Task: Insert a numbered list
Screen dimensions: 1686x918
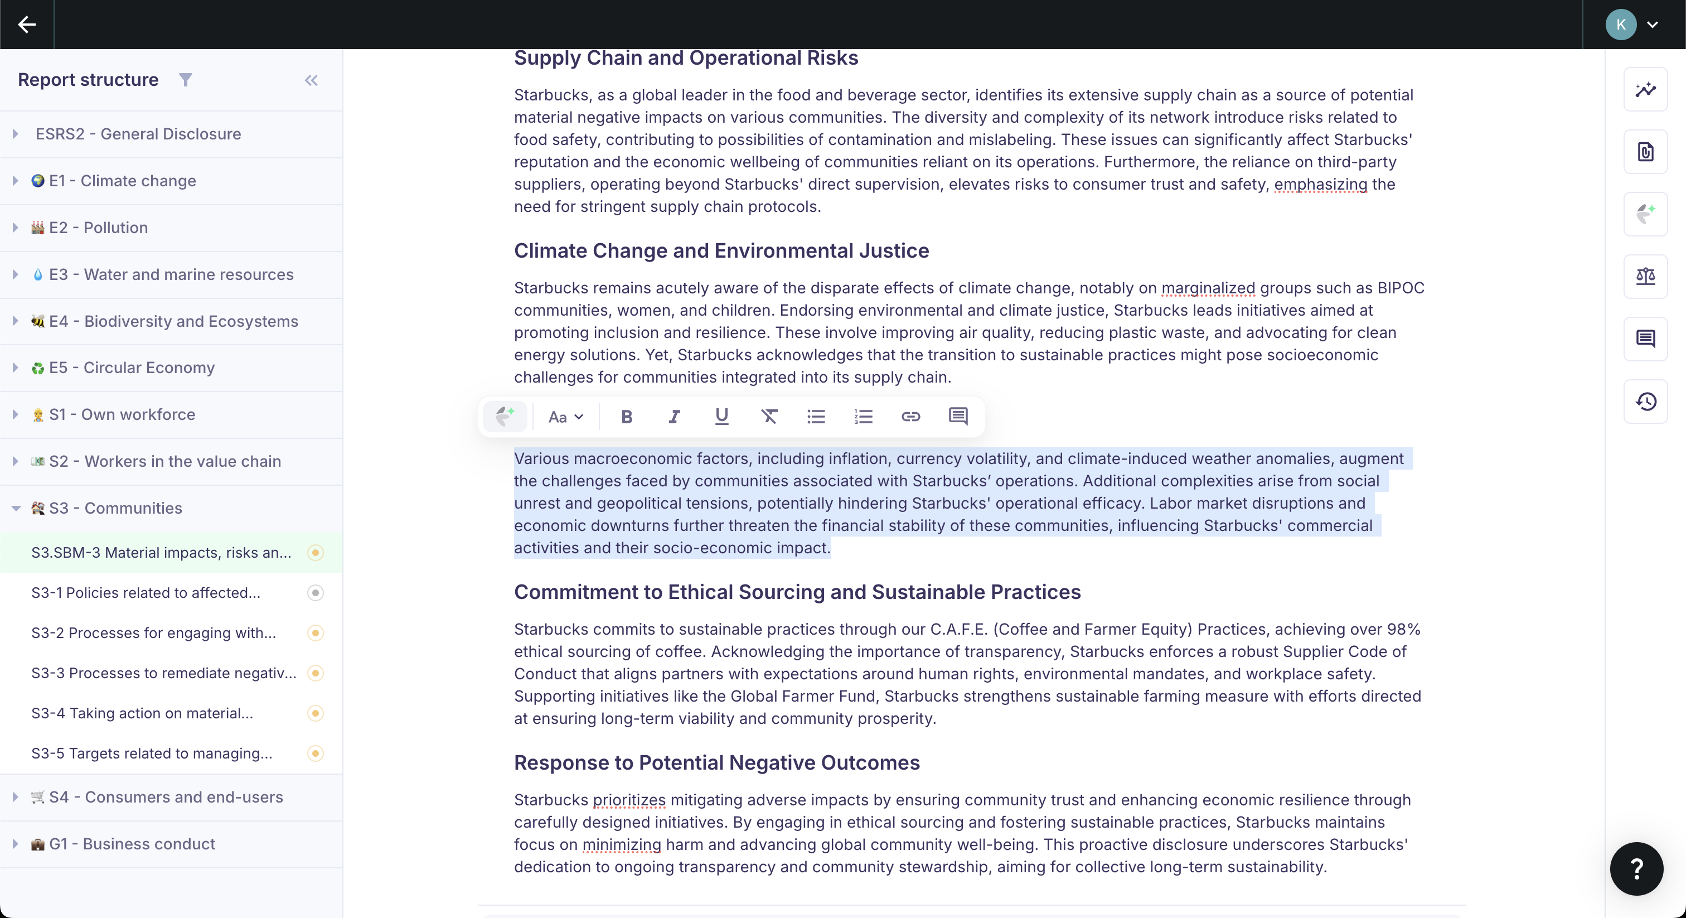Action: pos(863,417)
